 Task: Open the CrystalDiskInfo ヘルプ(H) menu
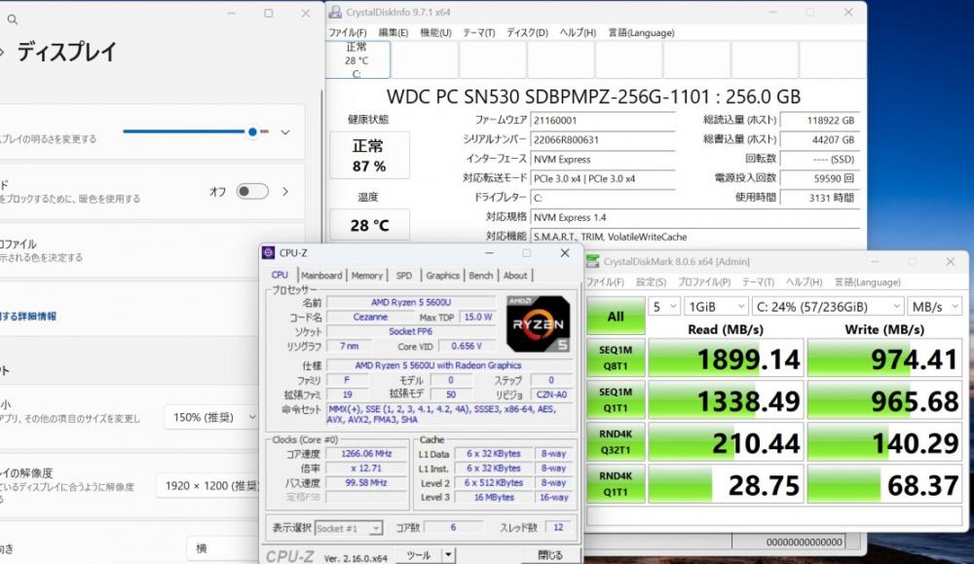point(578,32)
